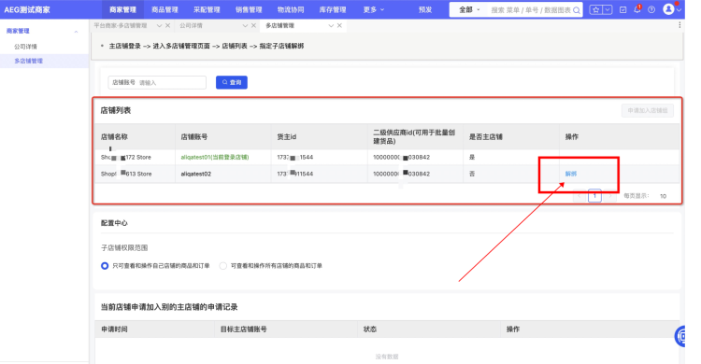The height and width of the screenshot is (364, 701).
Task: Open the per-page size selector showing 10
Action: [663, 196]
